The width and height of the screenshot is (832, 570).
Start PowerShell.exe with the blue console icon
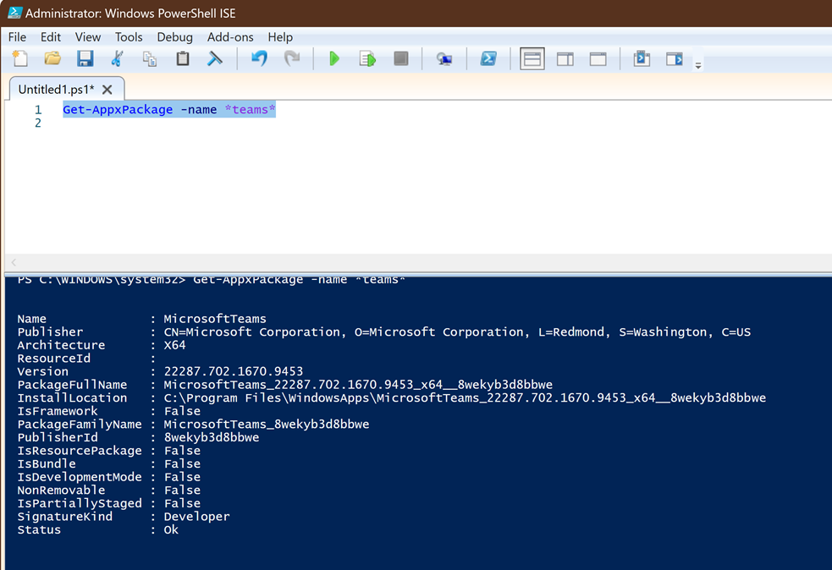click(x=488, y=58)
